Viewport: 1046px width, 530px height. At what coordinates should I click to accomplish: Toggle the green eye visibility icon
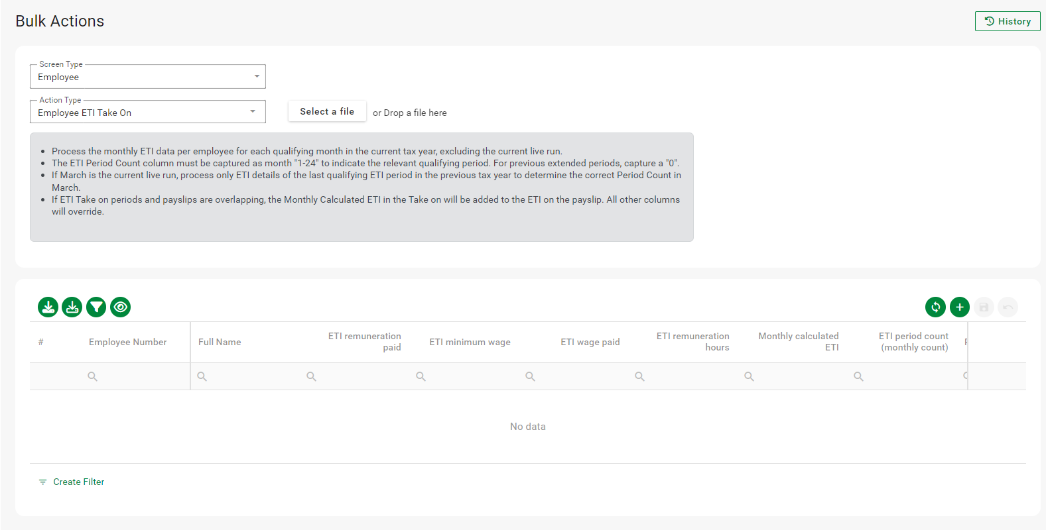coord(120,307)
